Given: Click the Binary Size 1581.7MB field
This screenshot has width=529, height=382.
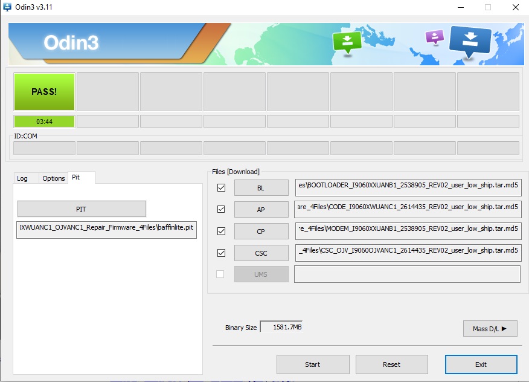Looking at the screenshot, I should tap(281, 327).
